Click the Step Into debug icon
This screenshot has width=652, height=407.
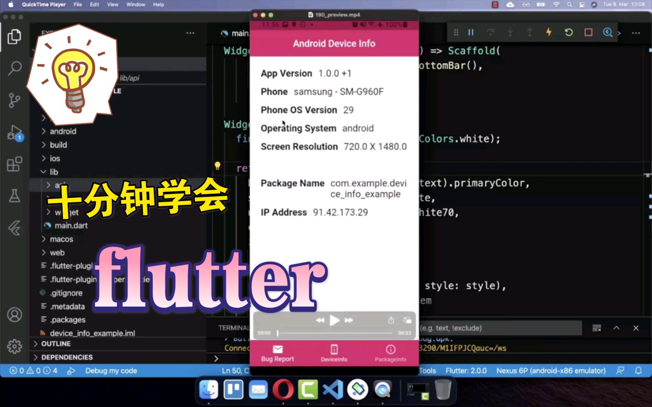[510, 32]
